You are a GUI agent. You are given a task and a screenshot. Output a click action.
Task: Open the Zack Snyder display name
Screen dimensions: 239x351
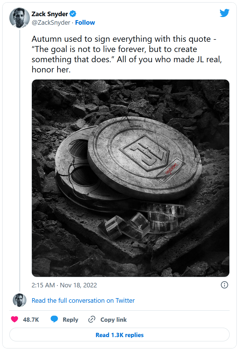pos(50,14)
